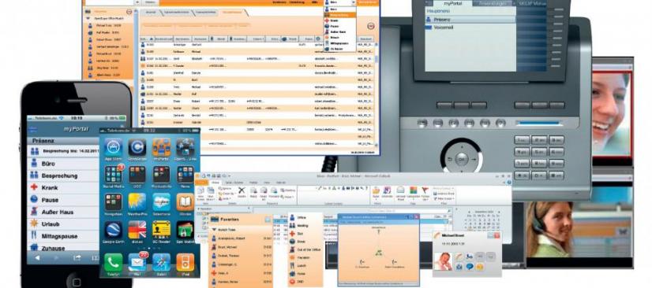Tap the green Telefon dock icon
This screenshot has width=652, height=288.
113,262
